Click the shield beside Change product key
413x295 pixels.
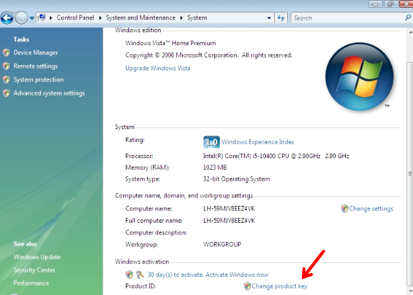coord(247,286)
